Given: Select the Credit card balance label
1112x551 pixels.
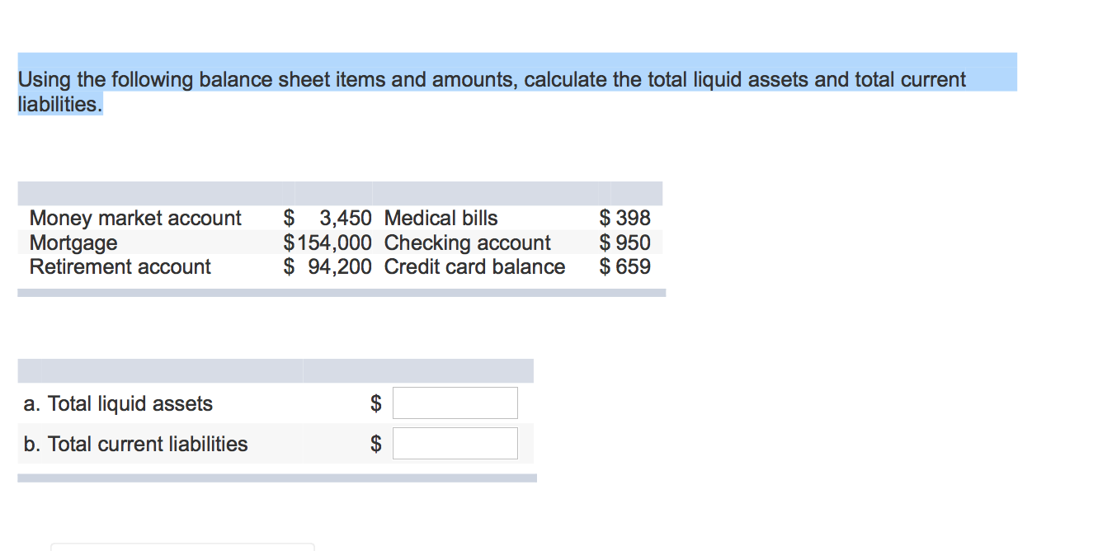Looking at the screenshot, I should [x=474, y=266].
